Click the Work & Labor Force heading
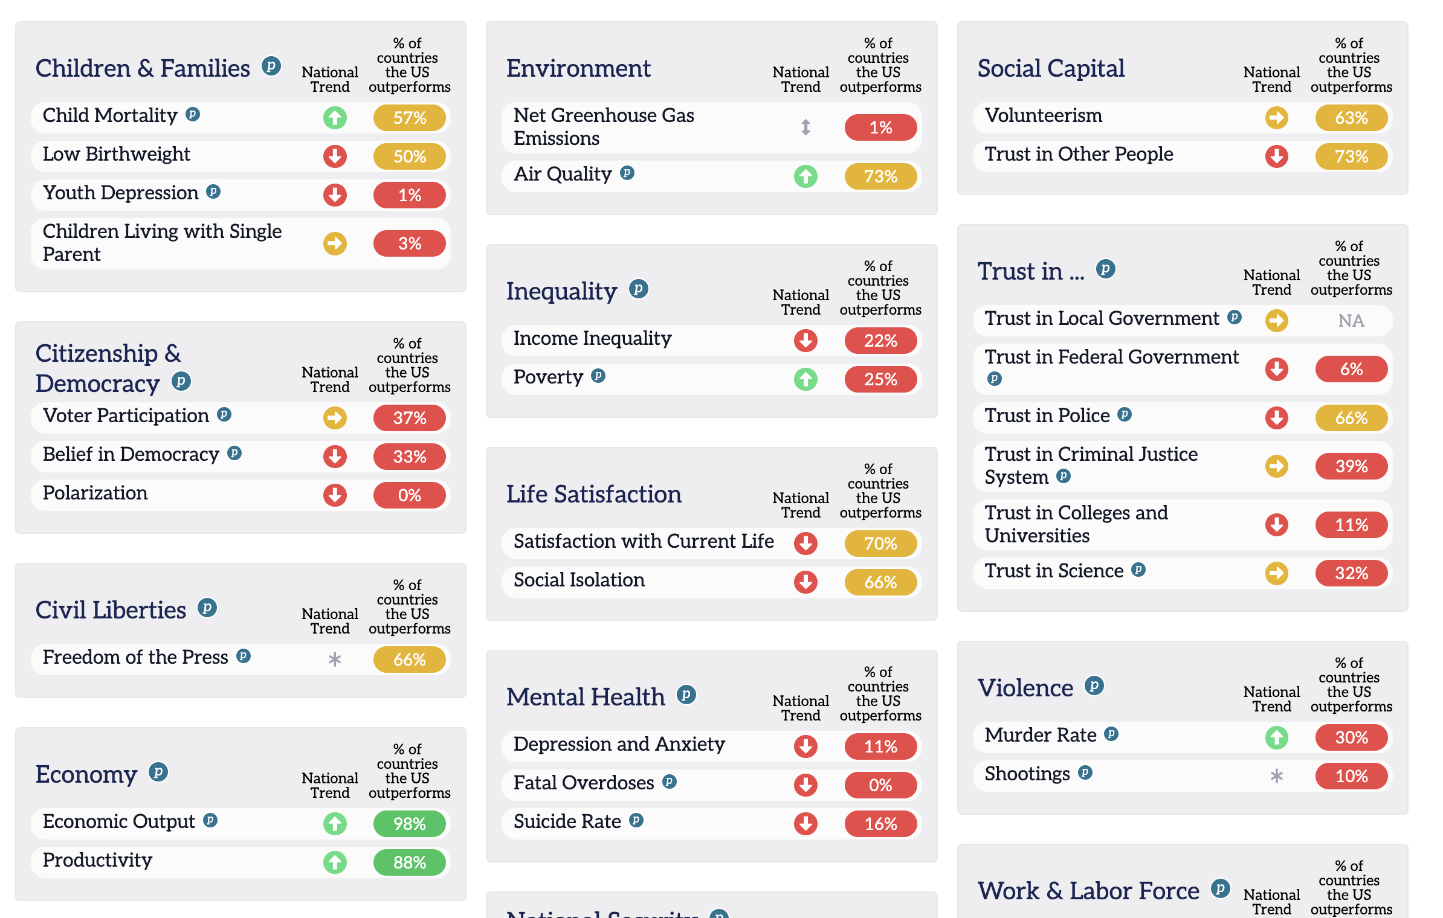Image resolution: width=1443 pixels, height=918 pixels. [x=1088, y=891]
